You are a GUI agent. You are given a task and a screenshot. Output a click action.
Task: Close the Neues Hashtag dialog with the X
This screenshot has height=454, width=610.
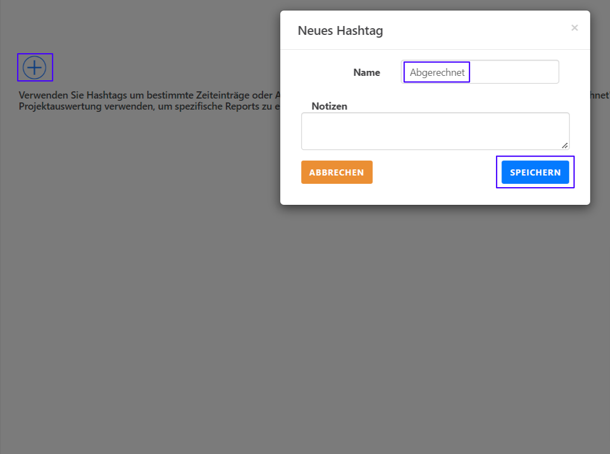(574, 28)
